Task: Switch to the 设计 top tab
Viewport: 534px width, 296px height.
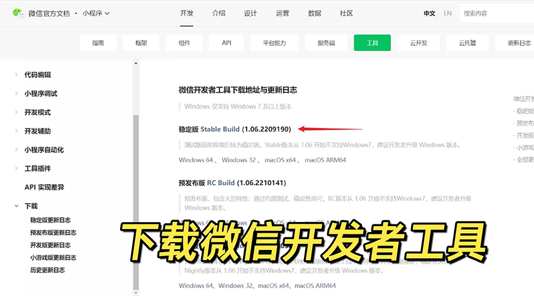Action: 250,13
